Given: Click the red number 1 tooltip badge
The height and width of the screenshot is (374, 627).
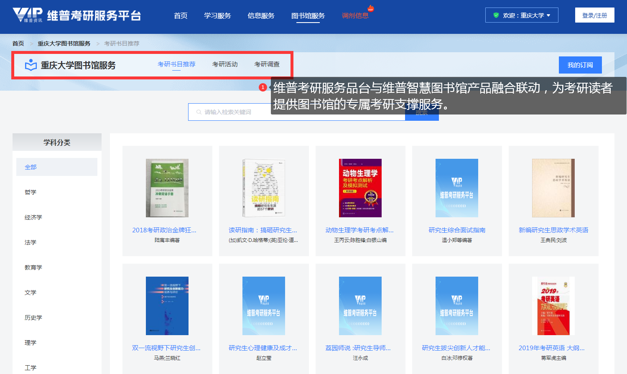Looking at the screenshot, I should [263, 87].
